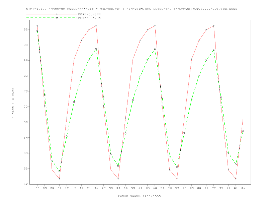265x205 pixels.
Task: Click the red O_MEAN plus marker at hour 84
Action: click(243, 118)
